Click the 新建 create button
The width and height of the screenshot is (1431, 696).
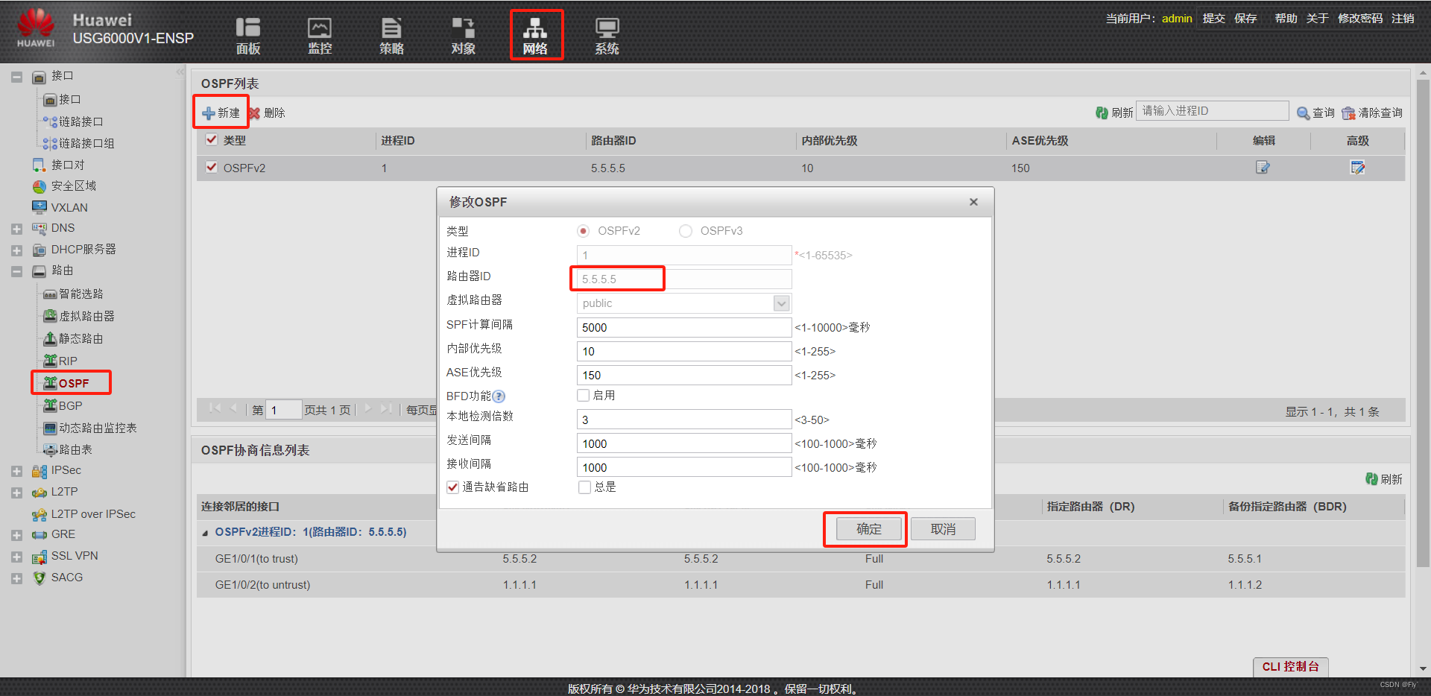tap(221, 113)
